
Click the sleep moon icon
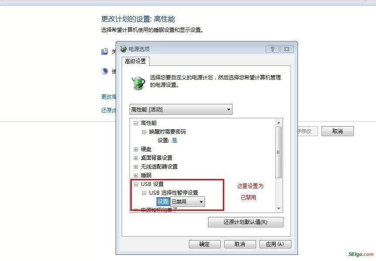(x=105, y=71)
